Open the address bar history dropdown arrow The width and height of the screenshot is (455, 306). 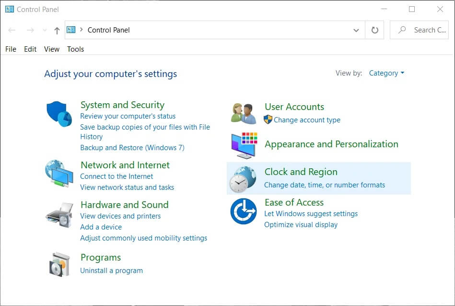point(356,30)
